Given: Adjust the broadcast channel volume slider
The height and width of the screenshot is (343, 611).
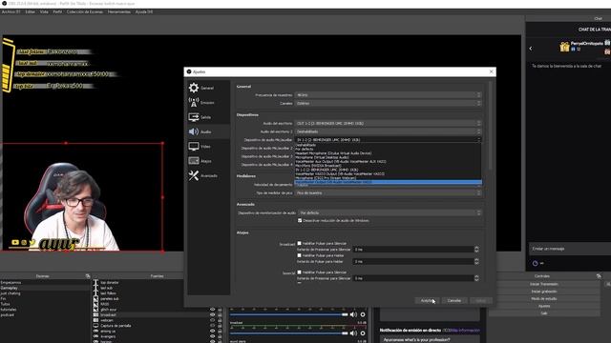Looking at the screenshot, I should click(x=288, y=333).
